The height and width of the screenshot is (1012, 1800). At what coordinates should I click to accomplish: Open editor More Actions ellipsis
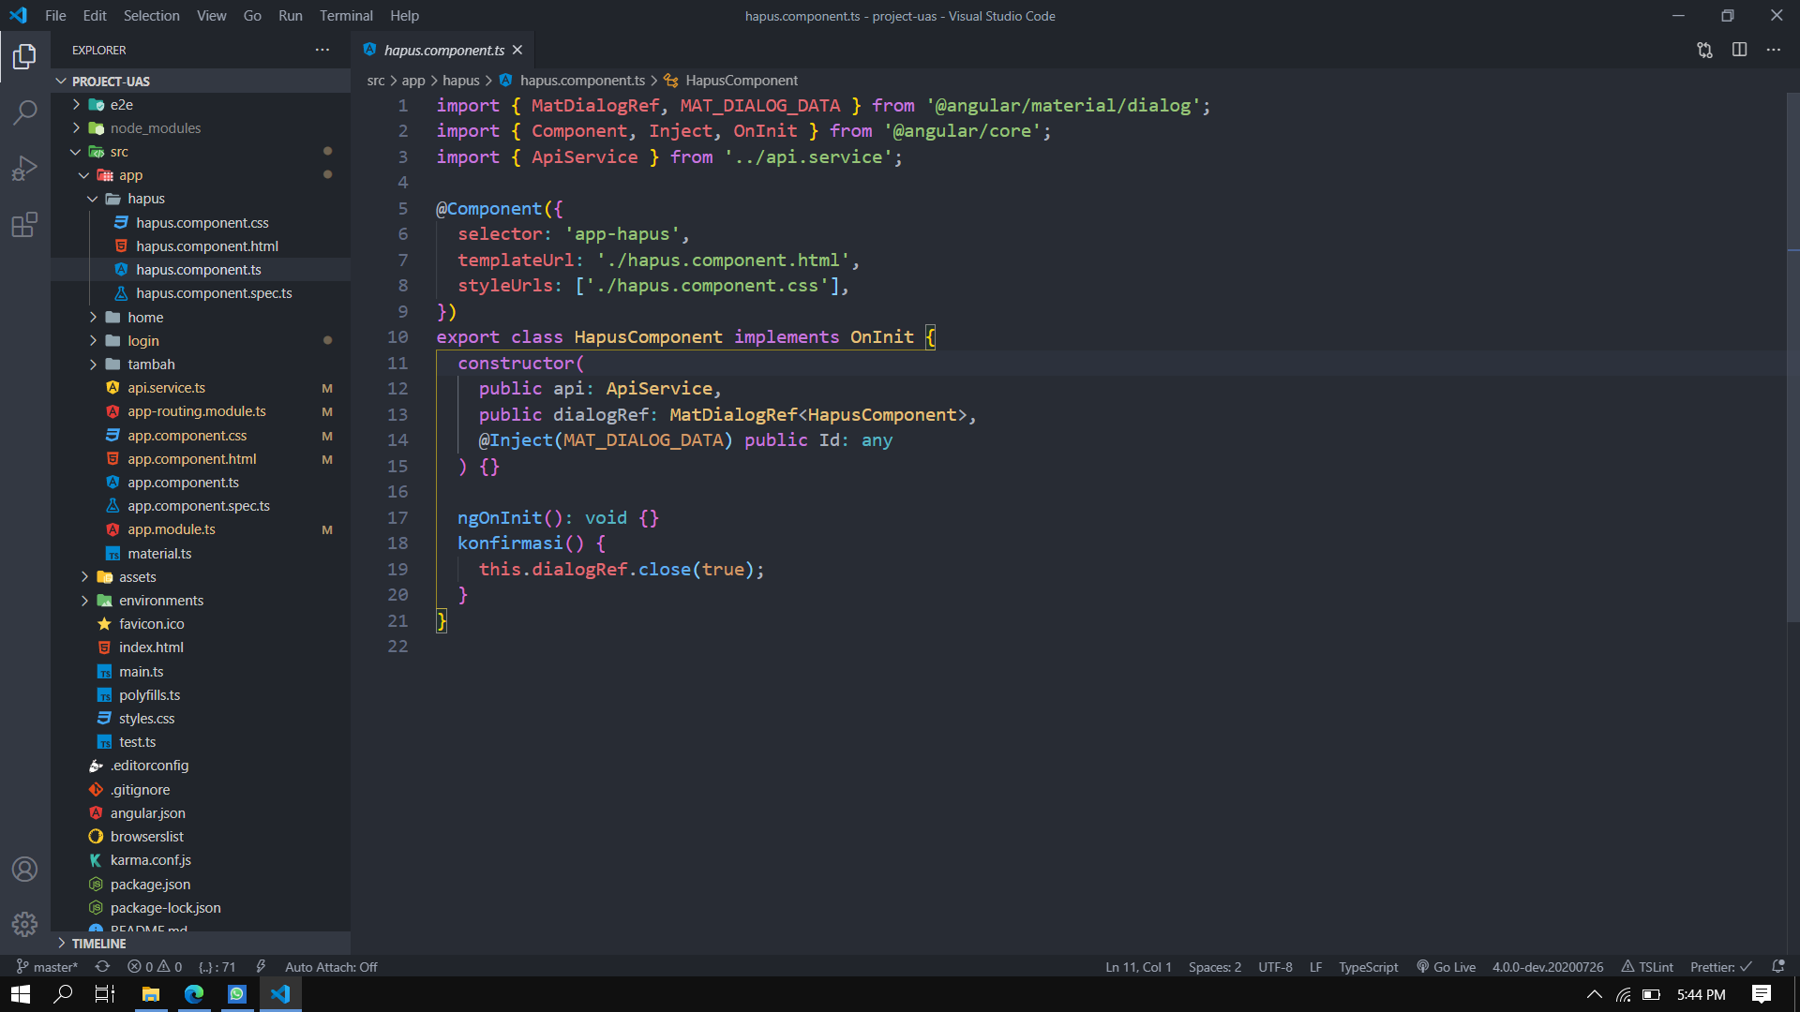(x=1773, y=50)
